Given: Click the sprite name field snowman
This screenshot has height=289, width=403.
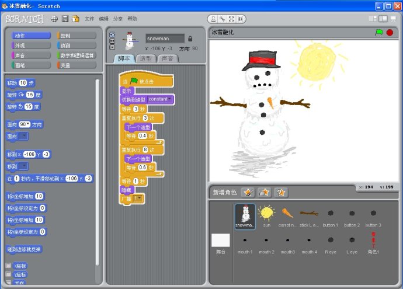Looking at the screenshot, I should pyautogui.click(x=165, y=39).
